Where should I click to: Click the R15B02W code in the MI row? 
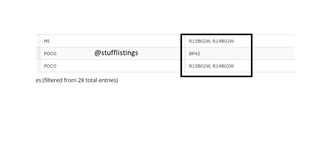pyautogui.click(x=200, y=41)
